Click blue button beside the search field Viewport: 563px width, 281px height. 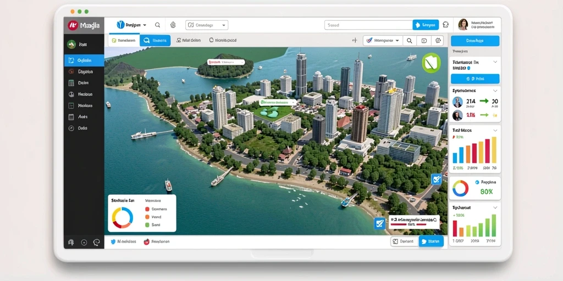(426, 25)
